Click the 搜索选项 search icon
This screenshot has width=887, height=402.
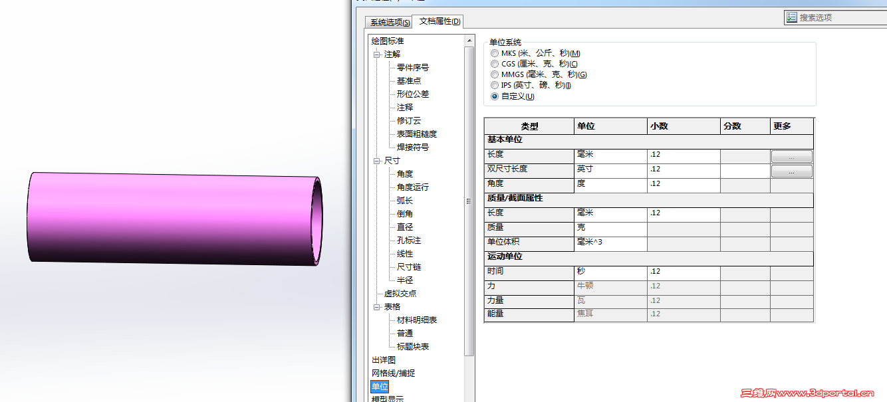coord(791,16)
